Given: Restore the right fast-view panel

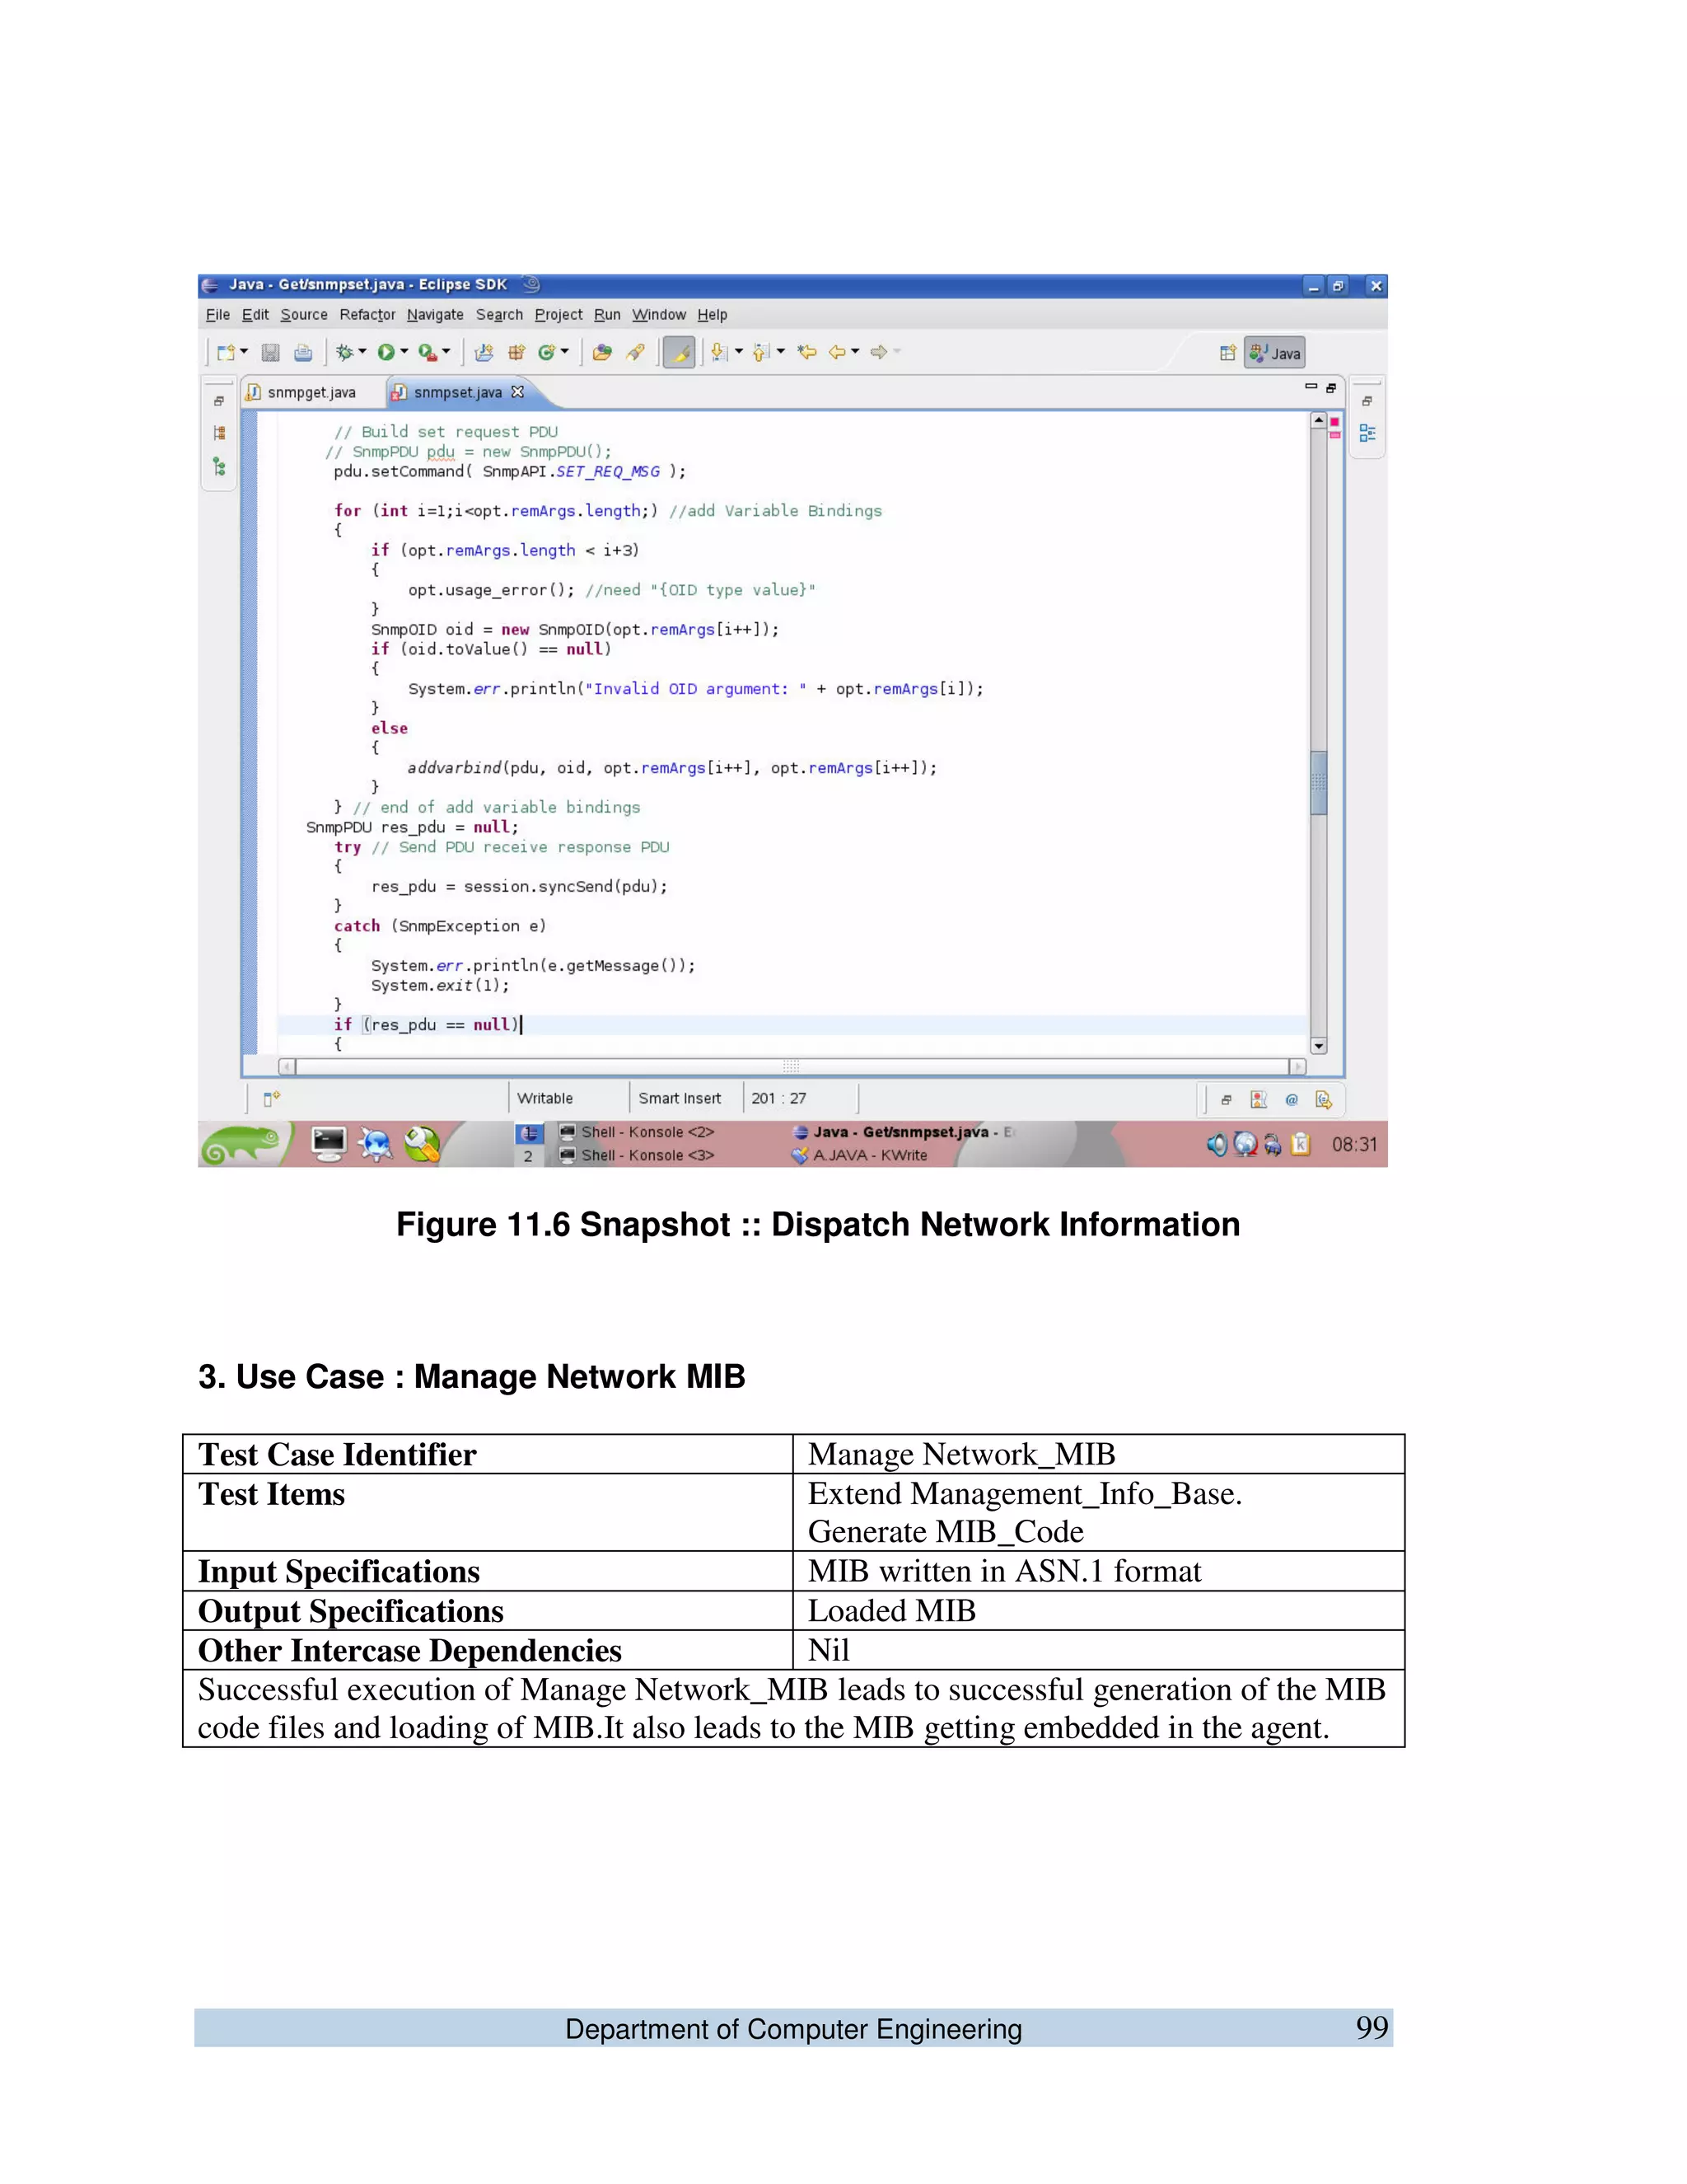Looking at the screenshot, I should click(1367, 401).
